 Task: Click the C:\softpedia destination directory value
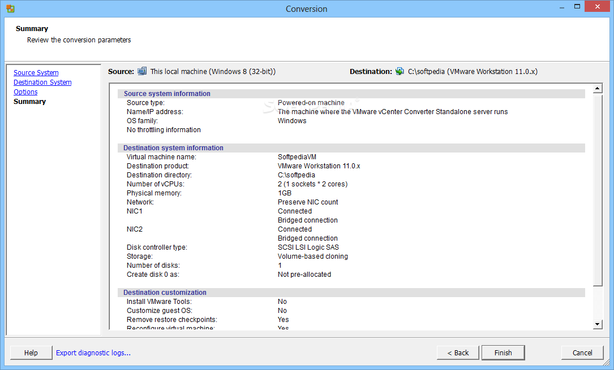tap(296, 175)
